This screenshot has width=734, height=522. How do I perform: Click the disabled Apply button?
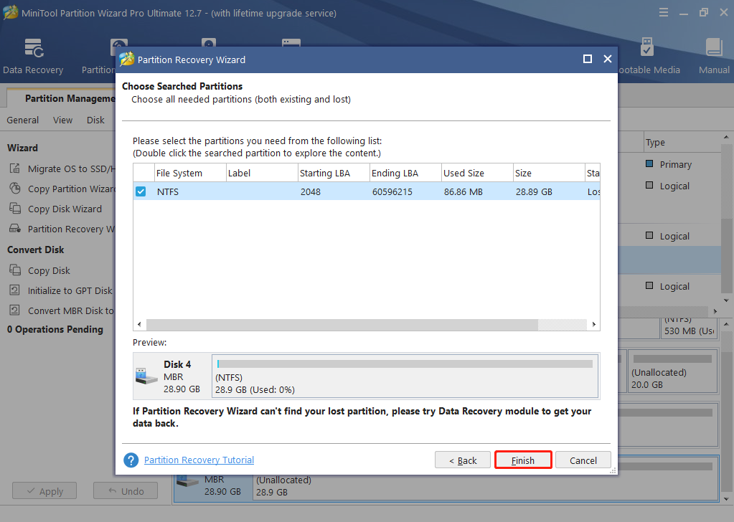point(44,491)
